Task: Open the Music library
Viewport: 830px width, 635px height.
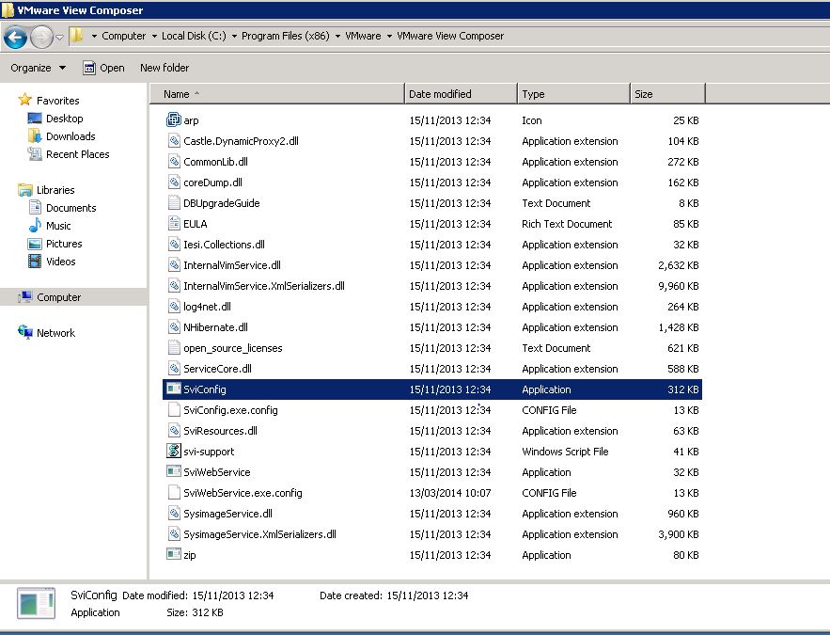Action: [x=57, y=226]
